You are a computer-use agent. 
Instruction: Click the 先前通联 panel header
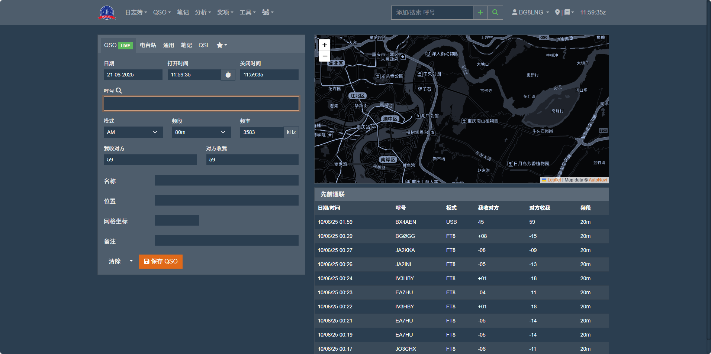tap(461, 194)
